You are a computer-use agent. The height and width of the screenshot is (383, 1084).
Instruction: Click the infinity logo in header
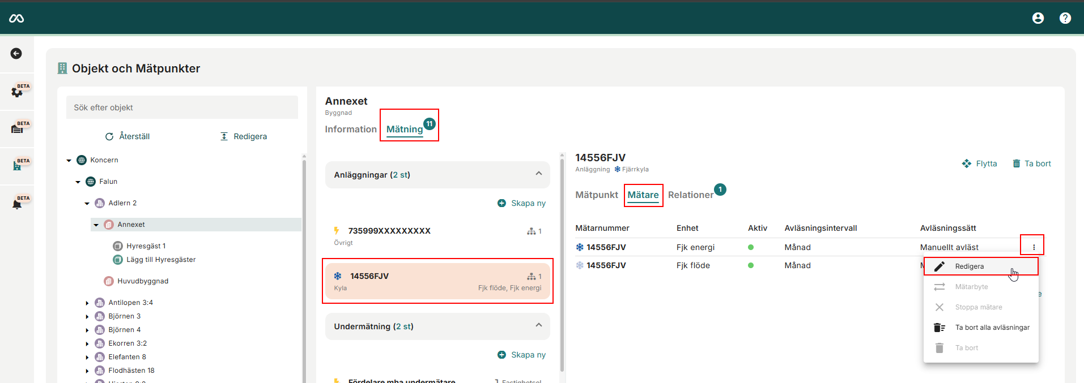tap(16, 18)
